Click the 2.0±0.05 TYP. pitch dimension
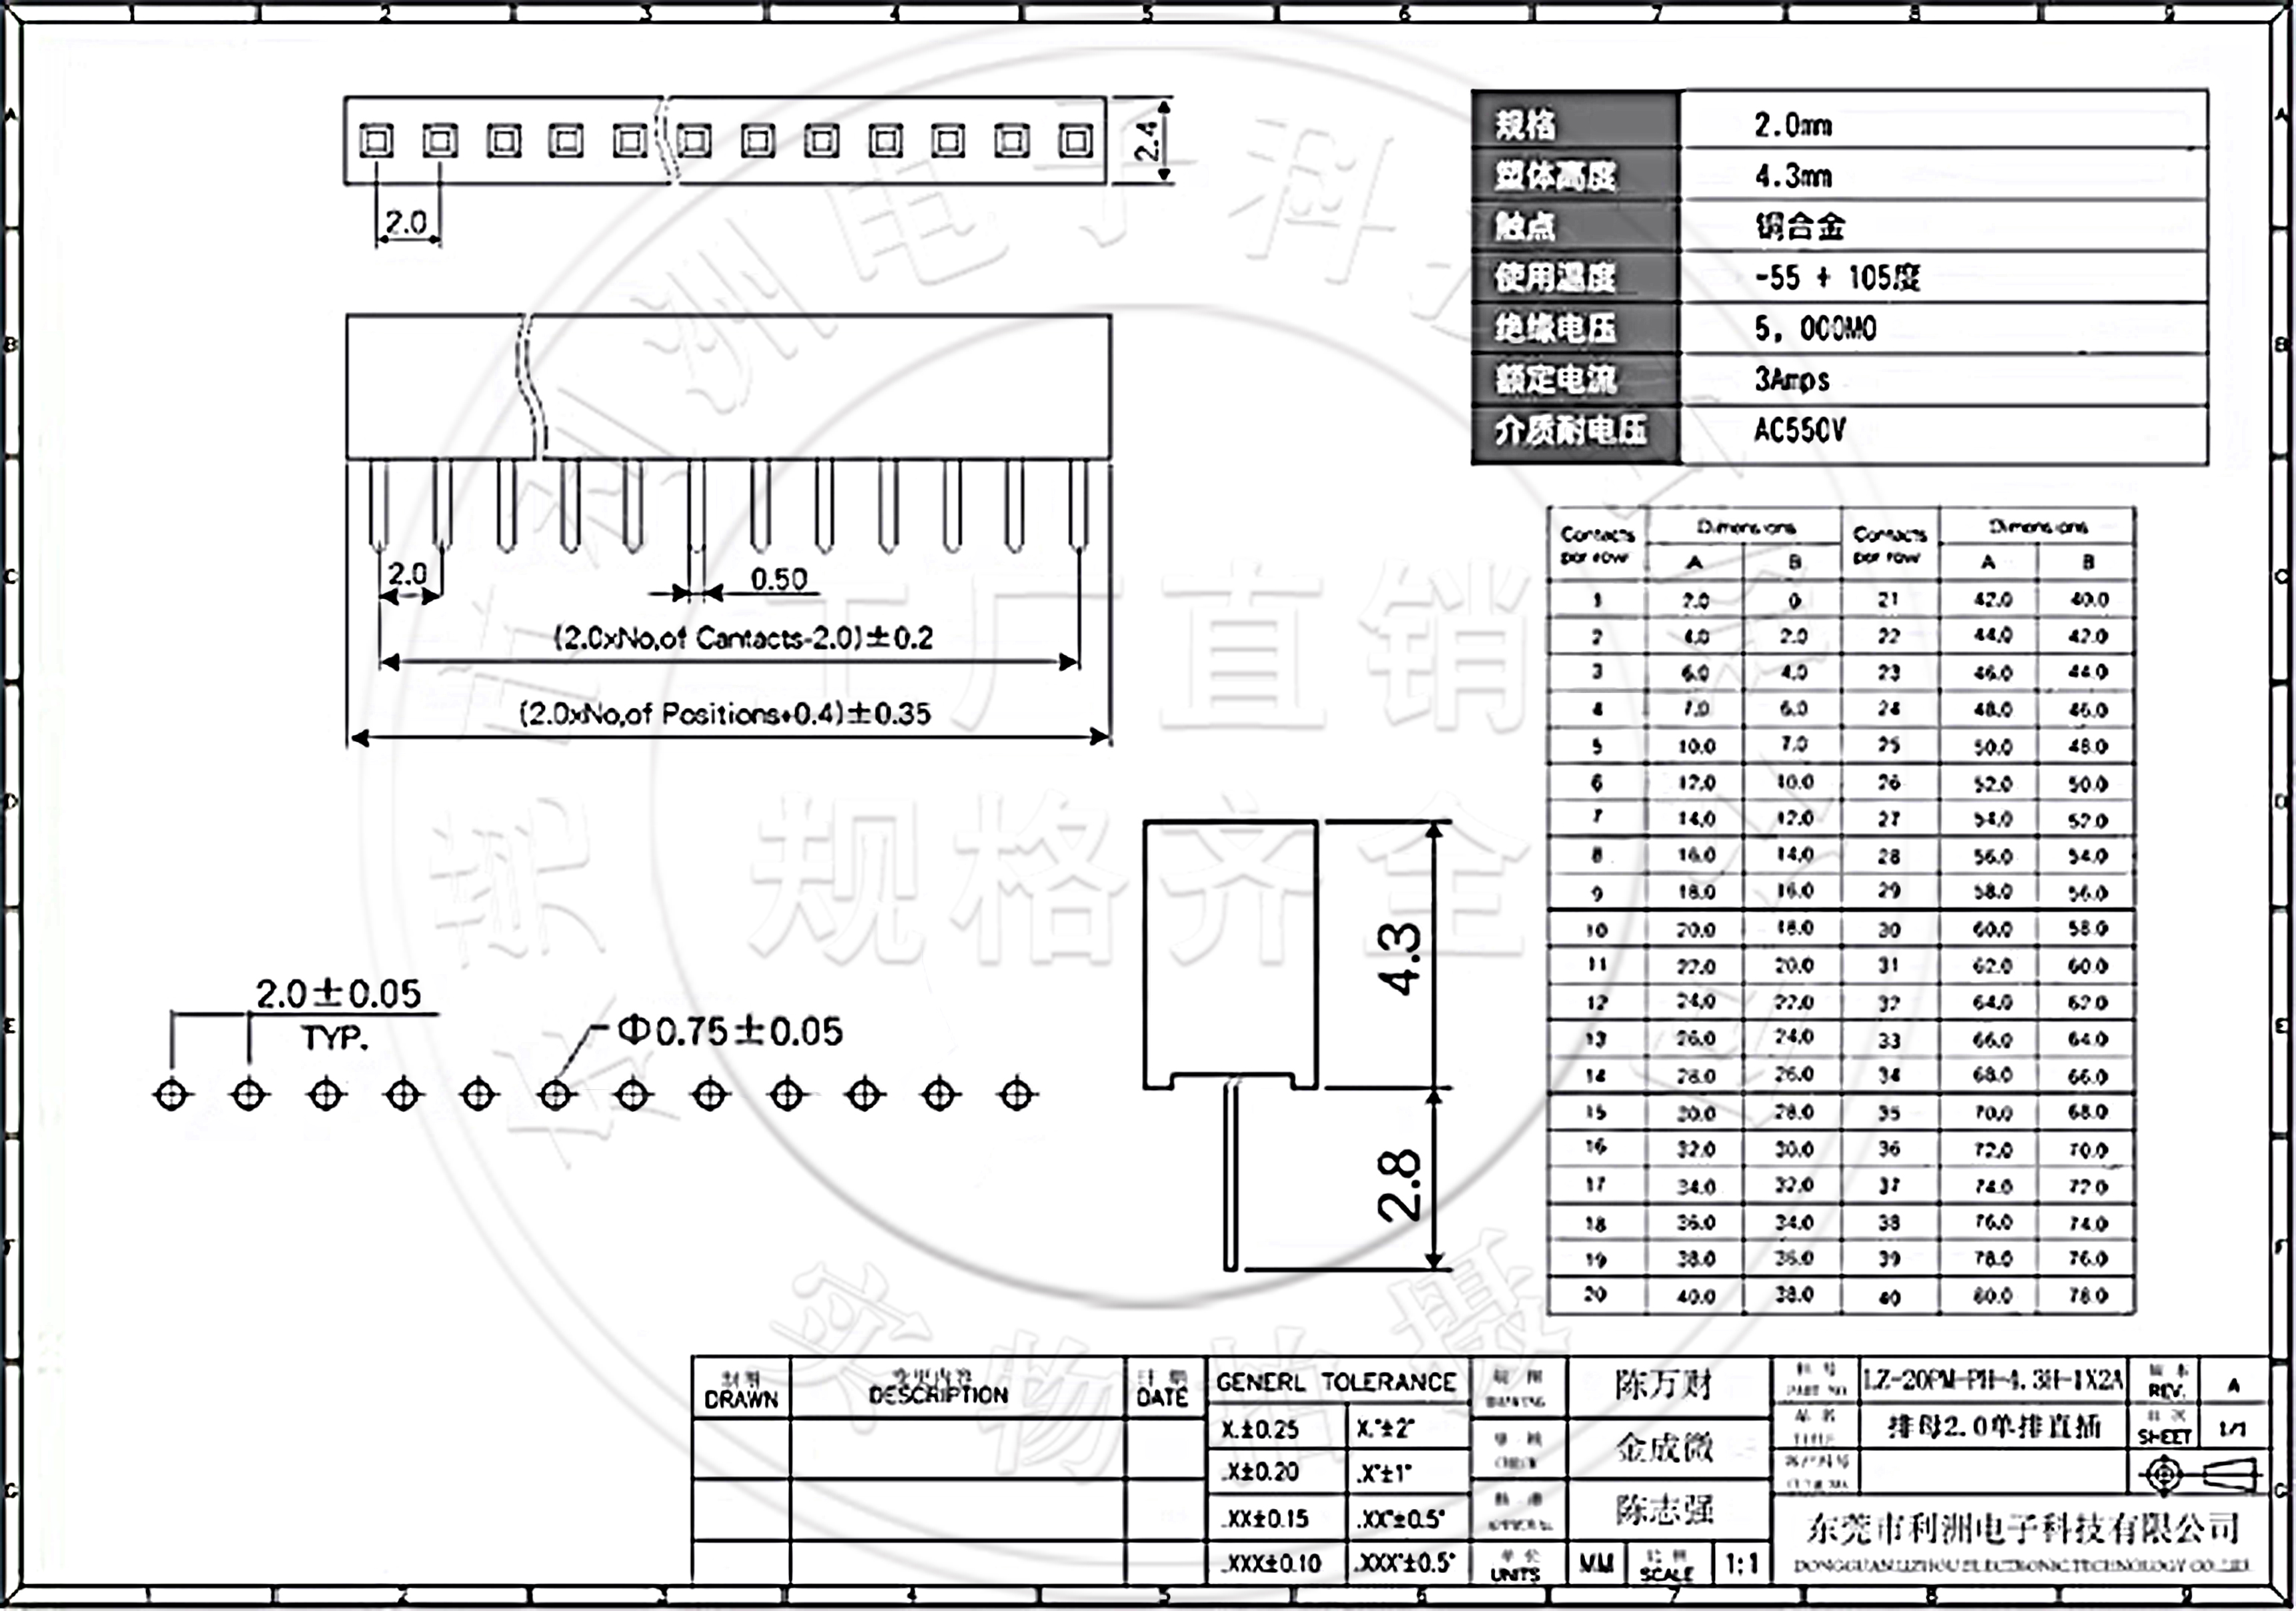Image resolution: width=2296 pixels, height=1611 pixels. tap(338, 994)
